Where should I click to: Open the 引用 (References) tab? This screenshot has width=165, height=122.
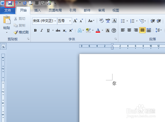(73, 10)
